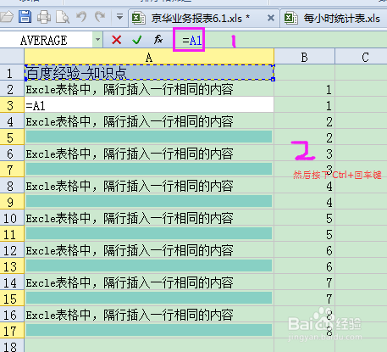This screenshot has width=387, height=352.
Task: Open Print Preview icon
Action: click(63, 17)
